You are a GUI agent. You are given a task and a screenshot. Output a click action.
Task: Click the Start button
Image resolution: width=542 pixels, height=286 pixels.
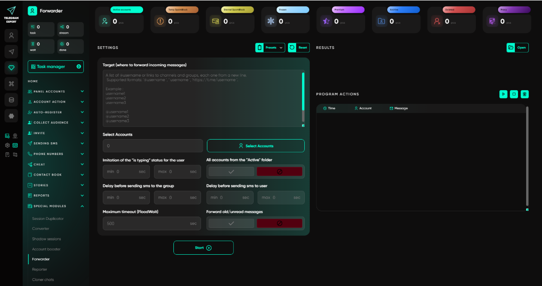tap(203, 247)
